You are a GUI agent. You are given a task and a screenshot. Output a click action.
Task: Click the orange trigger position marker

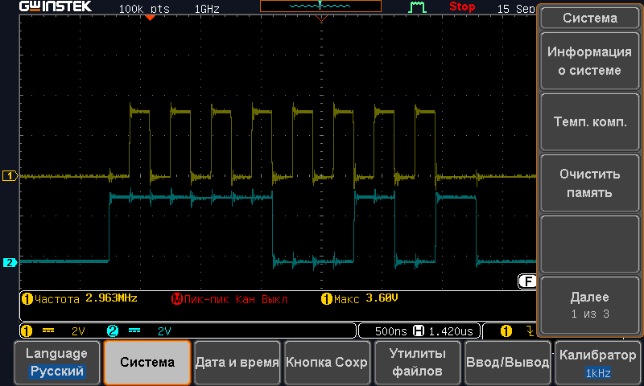[x=150, y=18]
